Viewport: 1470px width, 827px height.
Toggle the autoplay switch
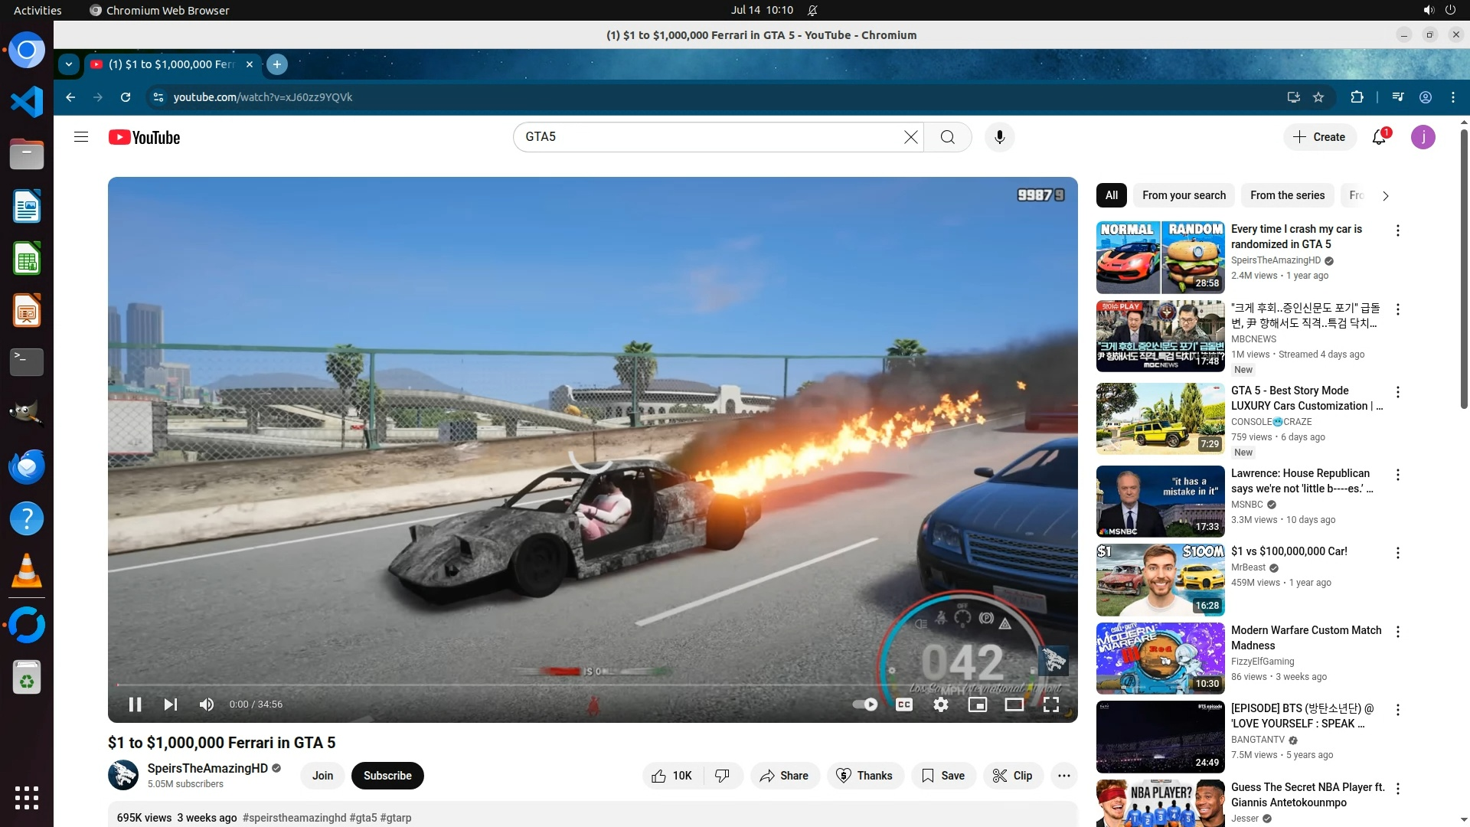[x=865, y=704]
